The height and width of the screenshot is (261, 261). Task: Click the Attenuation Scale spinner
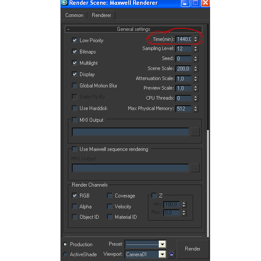(196, 79)
